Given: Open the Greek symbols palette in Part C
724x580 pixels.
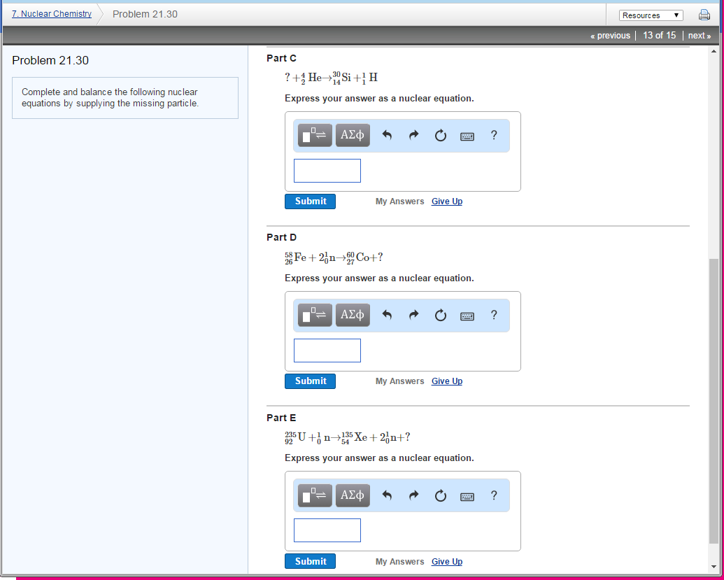Looking at the screenshot, I should 353,135.
